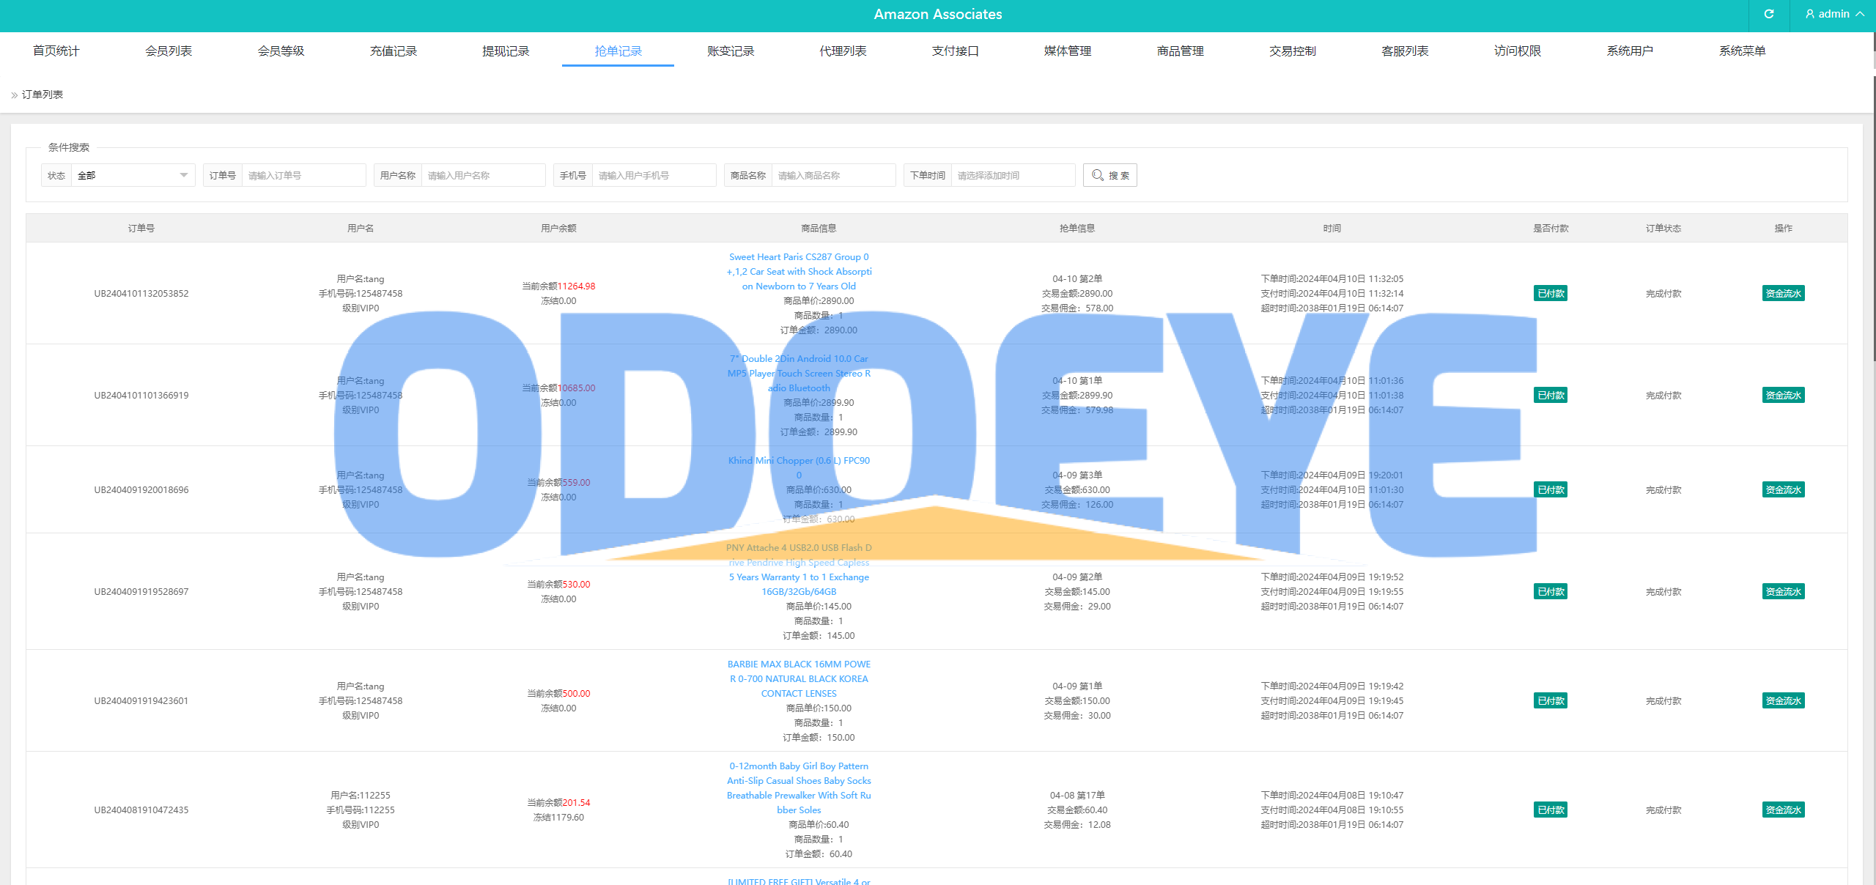Click the refresh icon in top bar

click(1769, 14)
